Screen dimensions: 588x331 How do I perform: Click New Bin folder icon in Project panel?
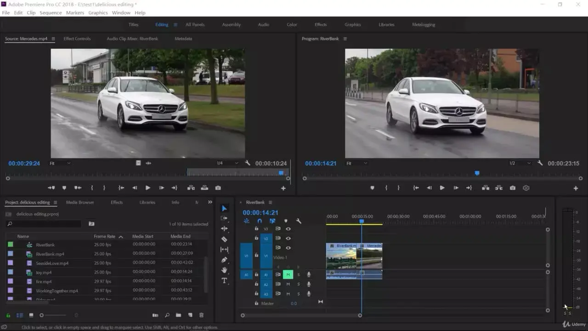(178, 315)
